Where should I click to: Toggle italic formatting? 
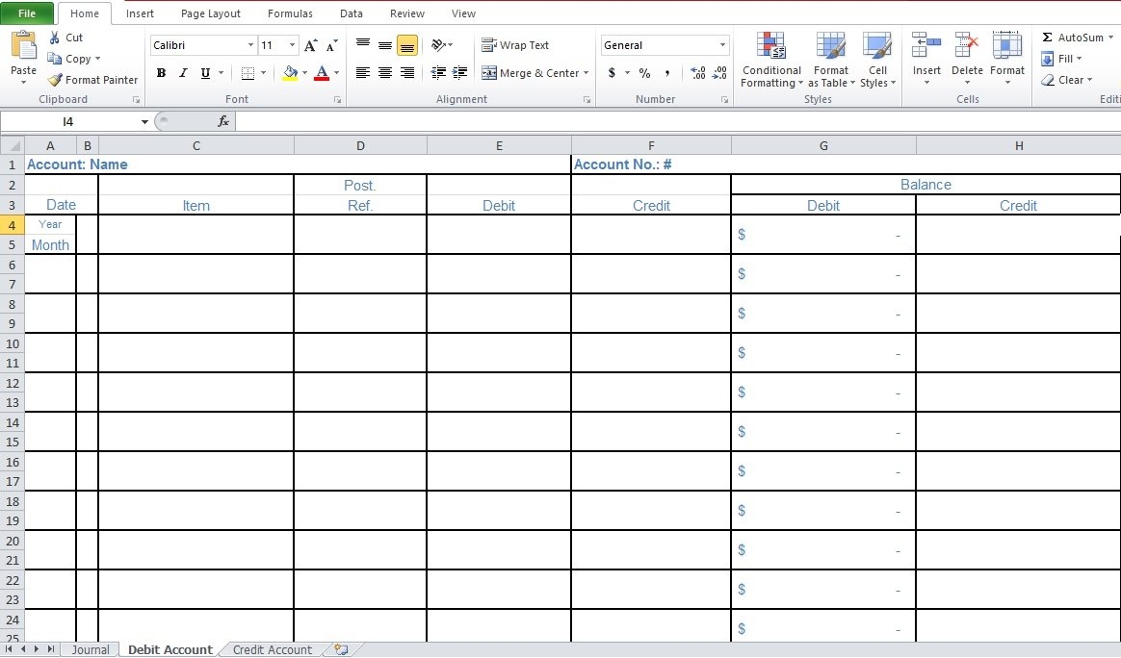point(182,72)
